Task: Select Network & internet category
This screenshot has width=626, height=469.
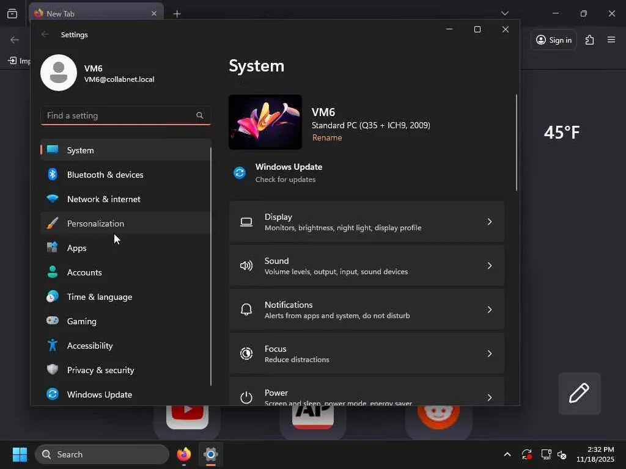Action: [x=126, y=198]
